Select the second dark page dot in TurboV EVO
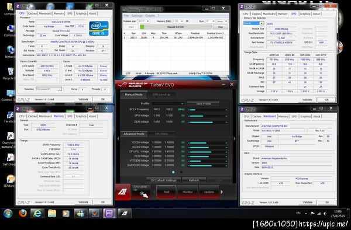The width and height of the screenshot is (351, 230). tap(181, 172)
